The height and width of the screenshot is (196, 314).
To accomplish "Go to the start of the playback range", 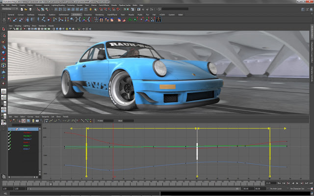I will (279, 183).
